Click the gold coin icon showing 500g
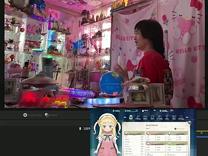Viewport: 208px width, 156px height. pyautogui.click(x=114, y=111)
